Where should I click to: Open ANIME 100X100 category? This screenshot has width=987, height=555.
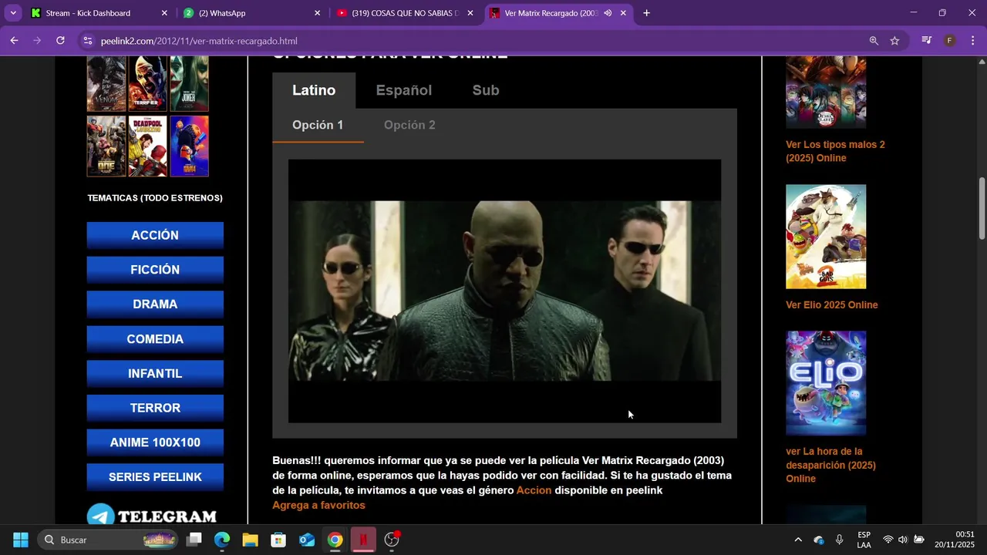click(x=155, y=442)
